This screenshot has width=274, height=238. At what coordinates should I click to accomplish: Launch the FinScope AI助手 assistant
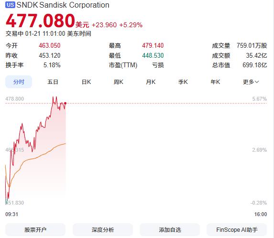point(237,229)
